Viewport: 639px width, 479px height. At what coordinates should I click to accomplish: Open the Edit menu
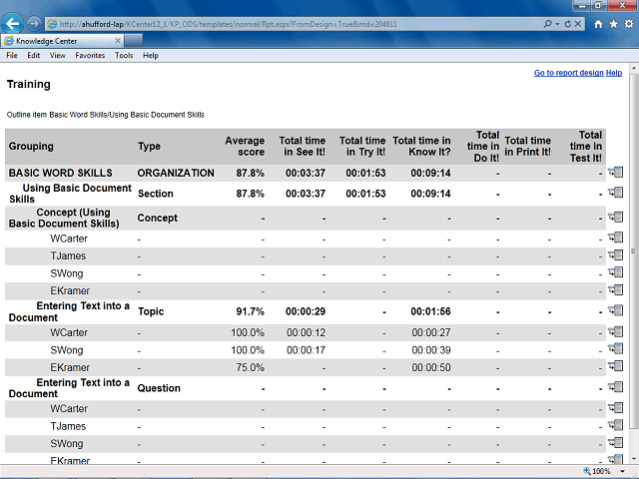point(33,56)
